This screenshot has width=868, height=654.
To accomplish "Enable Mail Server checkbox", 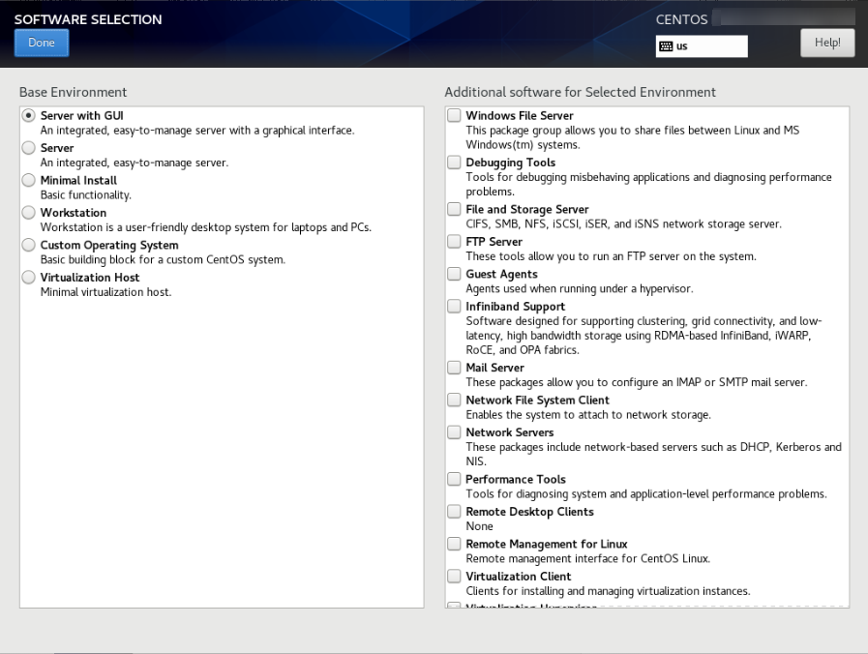I will tap(454, 368).
